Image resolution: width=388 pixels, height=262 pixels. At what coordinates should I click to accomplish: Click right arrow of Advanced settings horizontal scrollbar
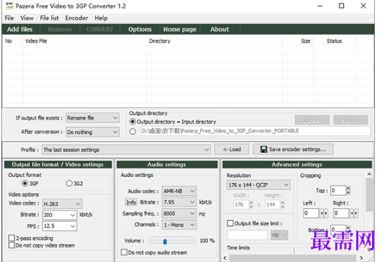(361, 258)
